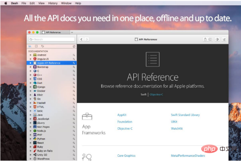Open the Window menu
The width and height of the screenshot is (241, 162).
coord(66,3)
